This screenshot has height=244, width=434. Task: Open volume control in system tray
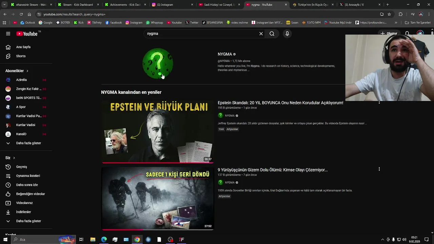click(x=404, y=240)
